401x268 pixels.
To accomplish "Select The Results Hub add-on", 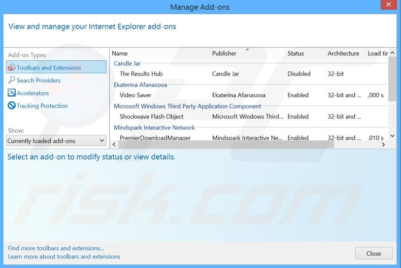I will tap(249, 74).
